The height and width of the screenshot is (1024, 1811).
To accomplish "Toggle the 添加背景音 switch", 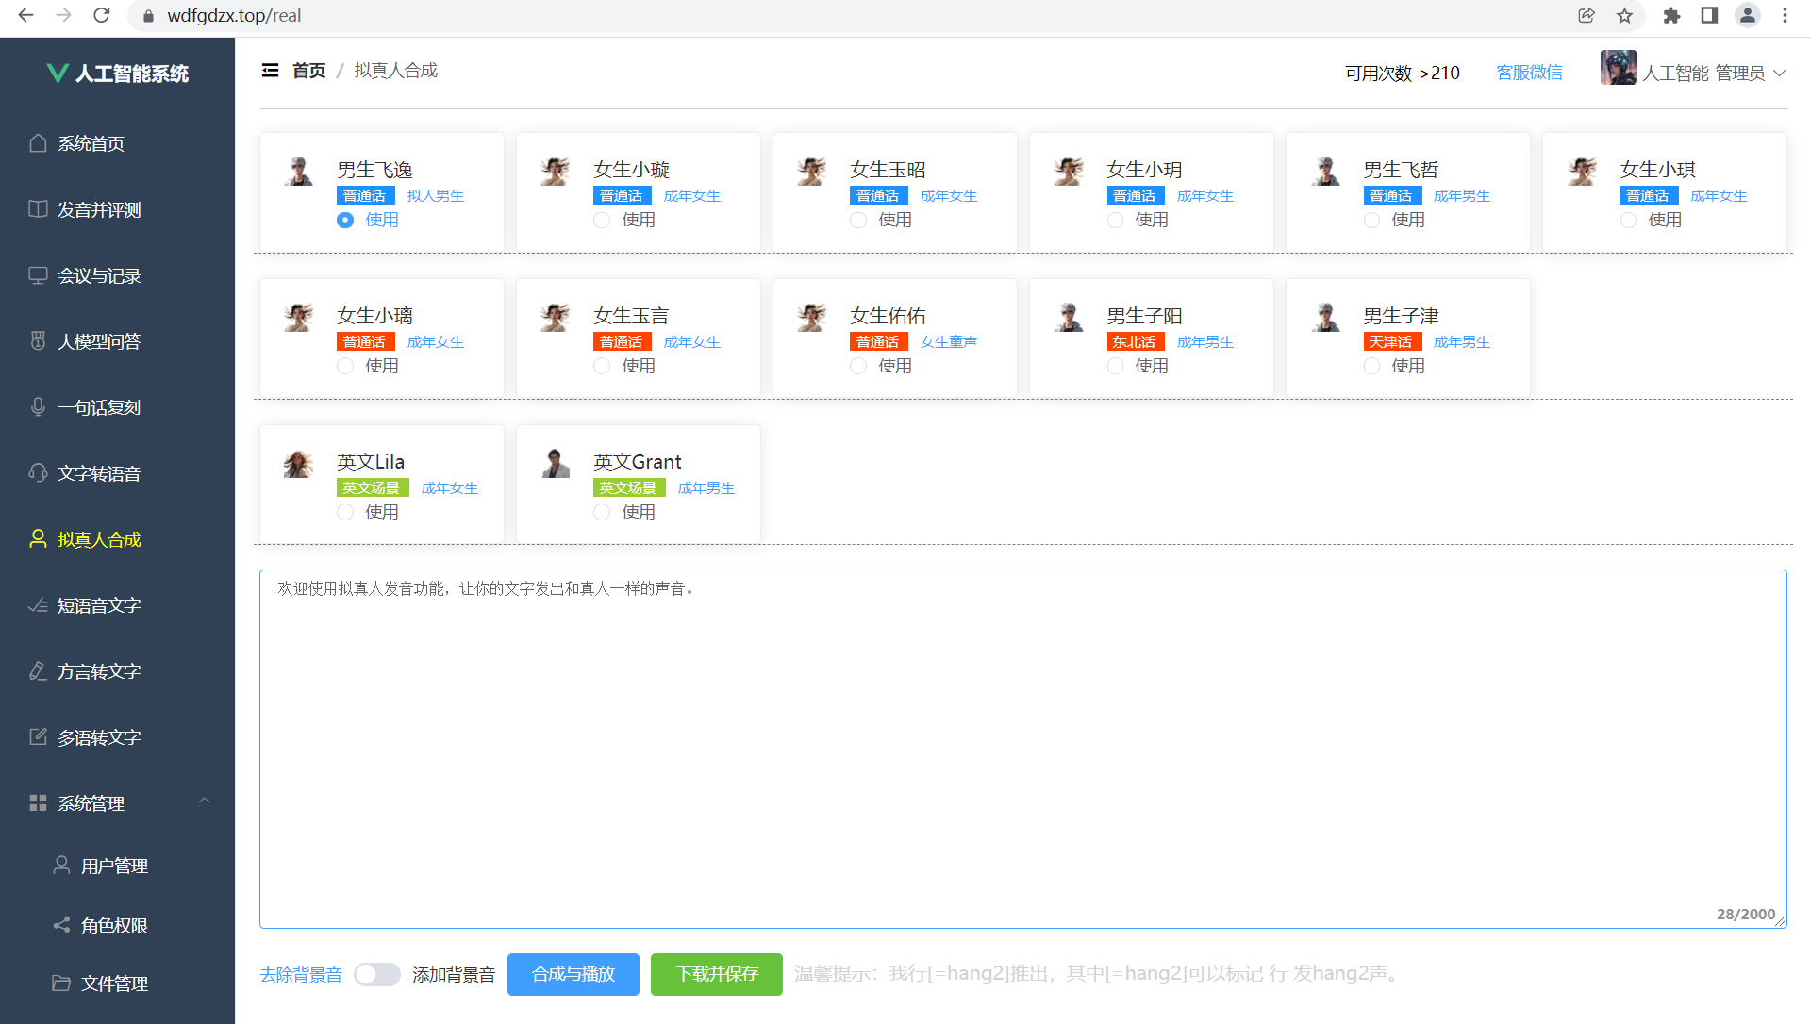I will (377, 974).
